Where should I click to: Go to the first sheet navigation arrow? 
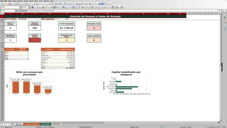tap(2, 124)
